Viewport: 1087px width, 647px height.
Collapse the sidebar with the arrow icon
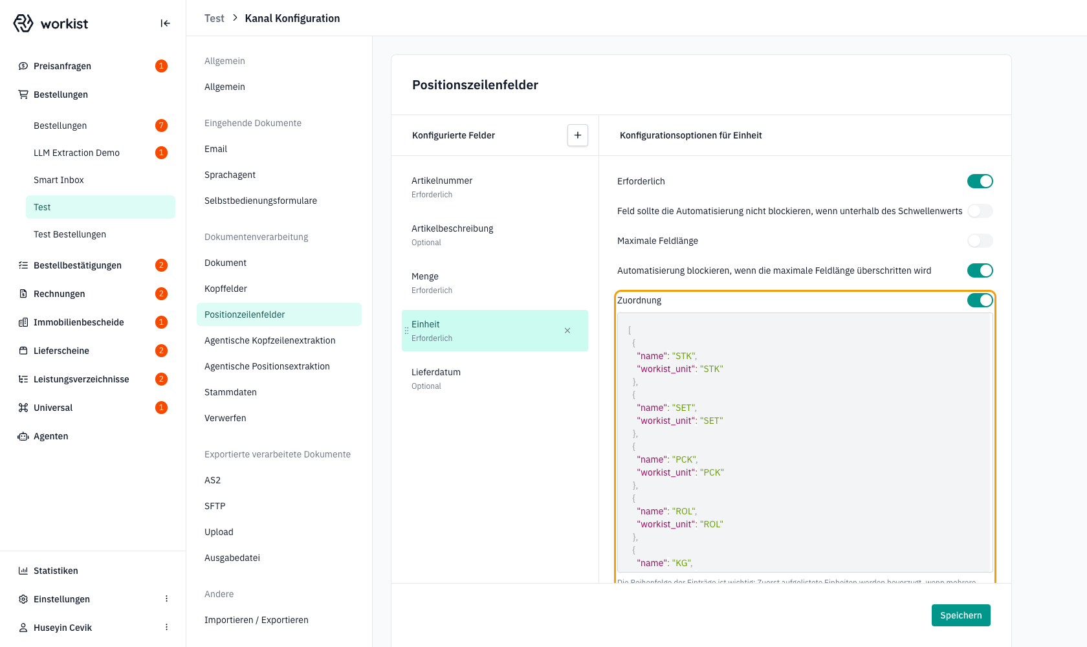[165, 23]
